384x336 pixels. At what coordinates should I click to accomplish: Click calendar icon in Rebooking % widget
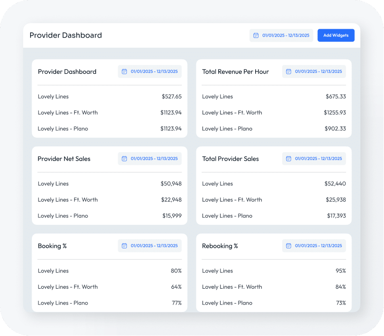pyautogui.click(x=289, y=246)
